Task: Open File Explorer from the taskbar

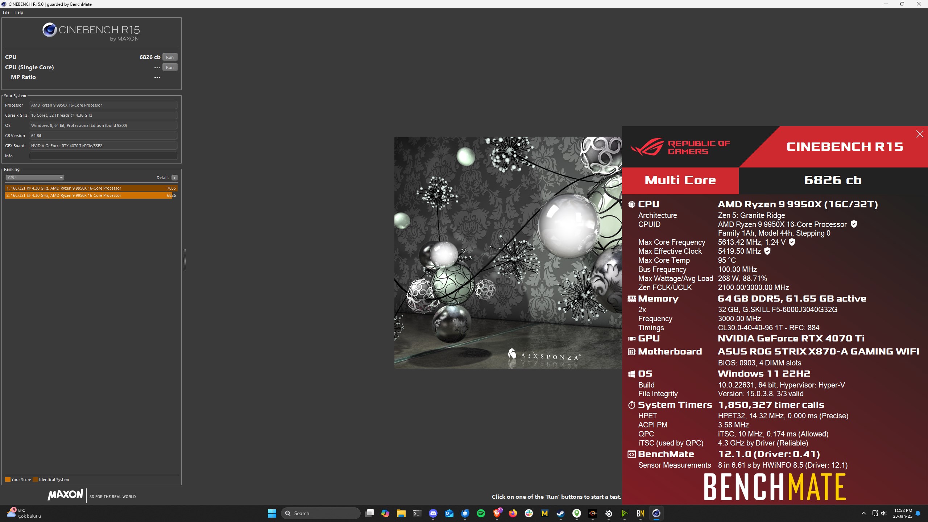Action: click(401, 513)
